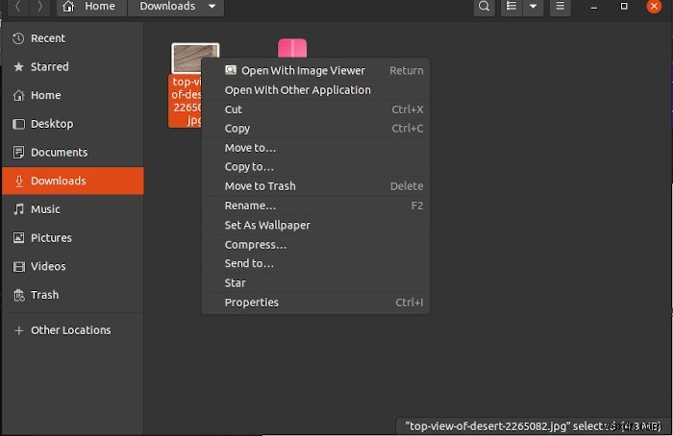Open Recent label in sidebar
The image size is (673, 436).
coord(48,38)
